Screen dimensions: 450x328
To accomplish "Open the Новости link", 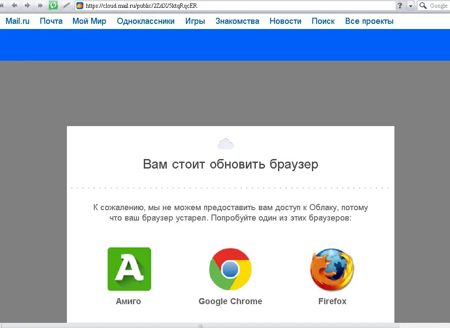I will tap(285, 21).
